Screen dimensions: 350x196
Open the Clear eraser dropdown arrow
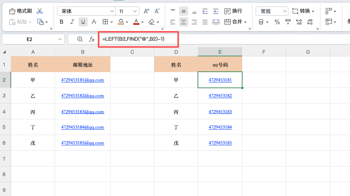click(x=158, y=22)
